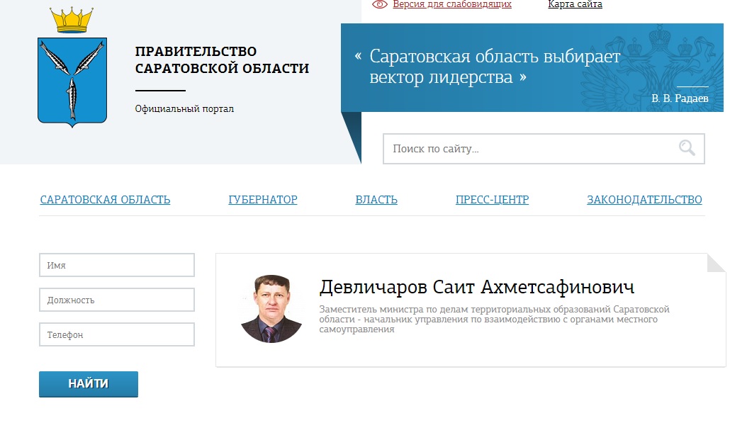Image resolution: width=730 pixels, height=423 pixels.
Task: Click into the Телефон input field
Action: pyautogui.click(x=117, y=334)
